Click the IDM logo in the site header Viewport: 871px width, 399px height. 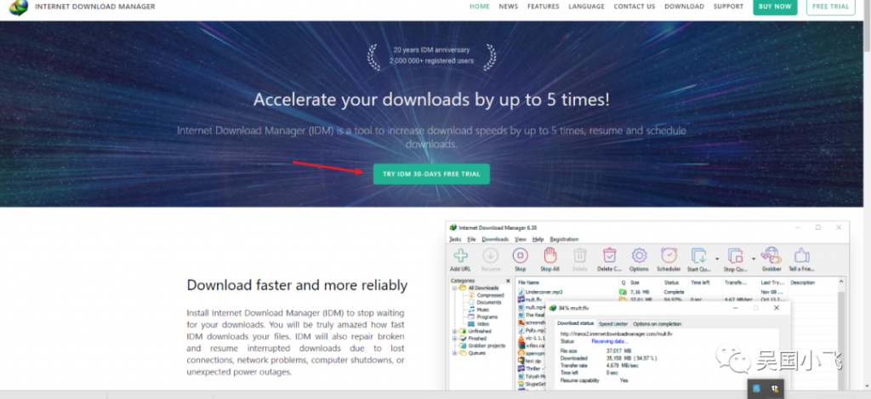click(x=18, y=7)
